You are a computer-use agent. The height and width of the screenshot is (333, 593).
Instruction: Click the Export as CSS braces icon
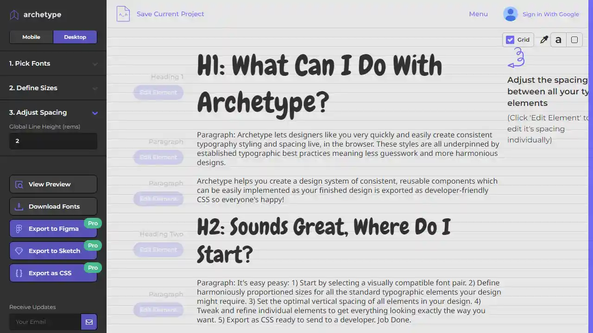pyautogui.click(x=19, y=273)
